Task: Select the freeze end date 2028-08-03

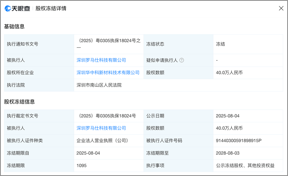Action: 228,153
